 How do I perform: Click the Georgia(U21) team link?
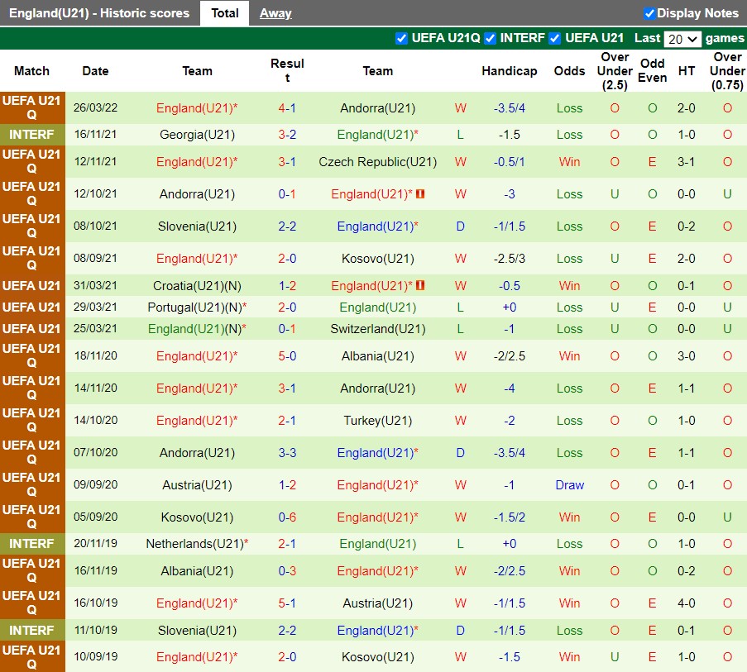pyautogui.click(x=197, y=135)
